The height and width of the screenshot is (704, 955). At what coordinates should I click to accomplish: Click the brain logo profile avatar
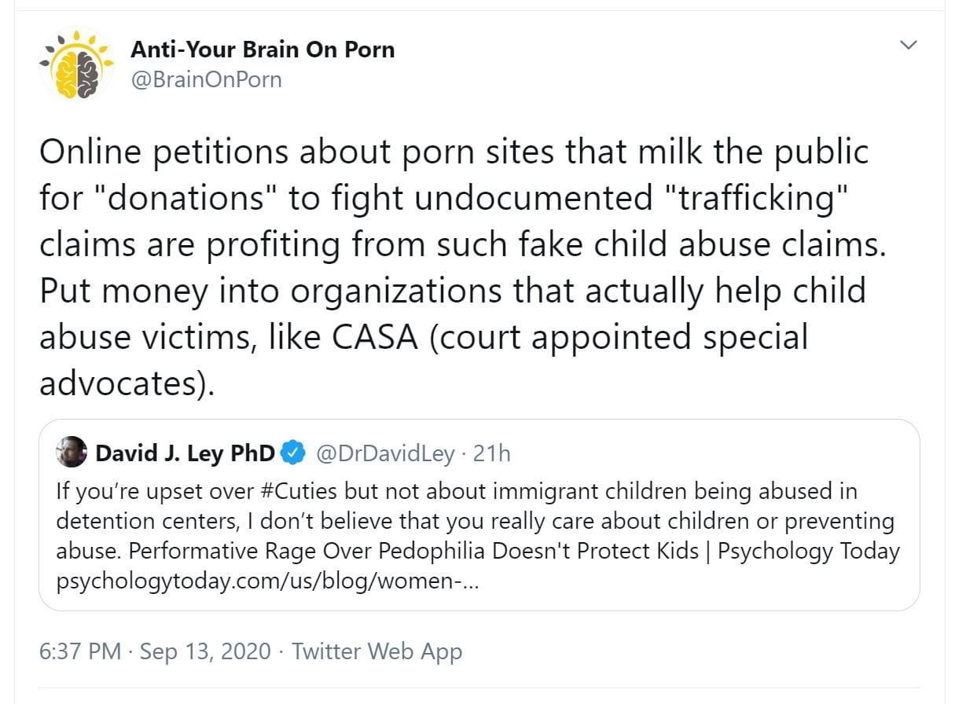[x=77, y=64]
